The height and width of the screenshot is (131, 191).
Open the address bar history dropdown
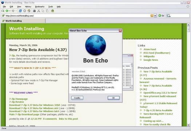coord(155,16)
